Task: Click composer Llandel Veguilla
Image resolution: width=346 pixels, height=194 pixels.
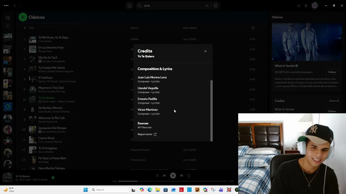Action: (x=148, y=88)
